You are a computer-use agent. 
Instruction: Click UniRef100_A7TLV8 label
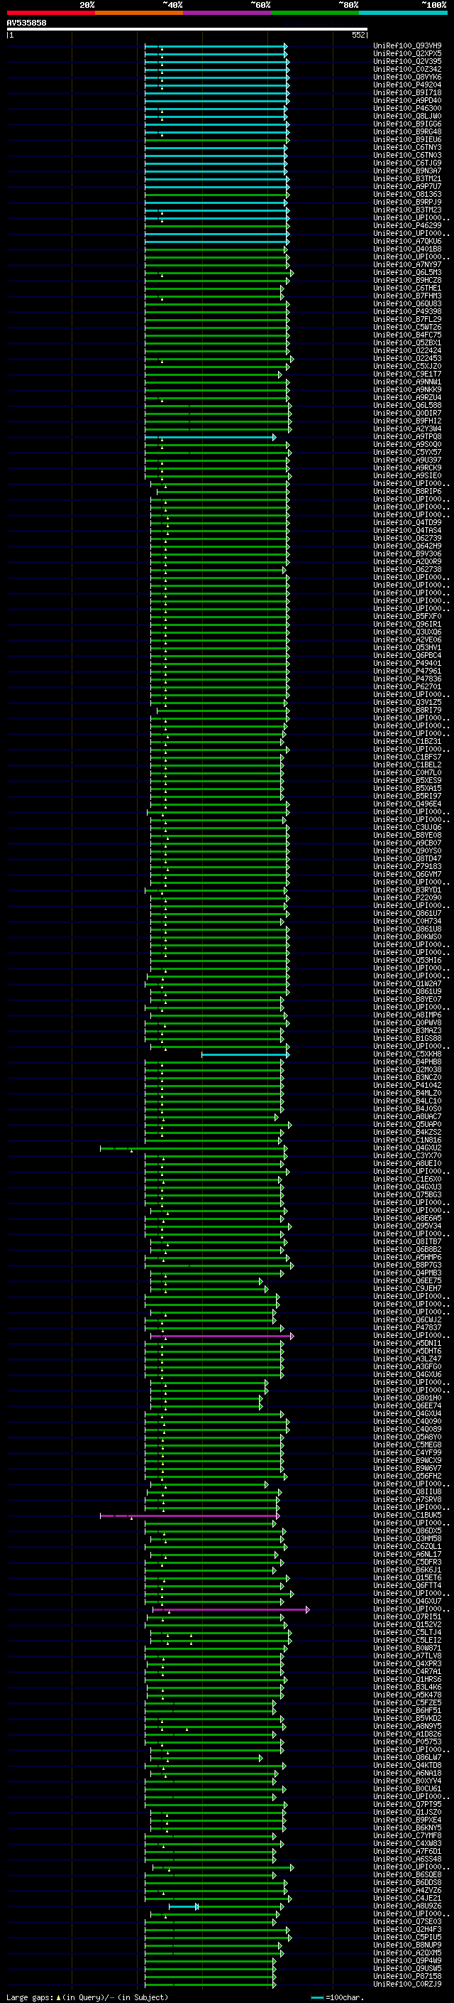point(407,1656)
